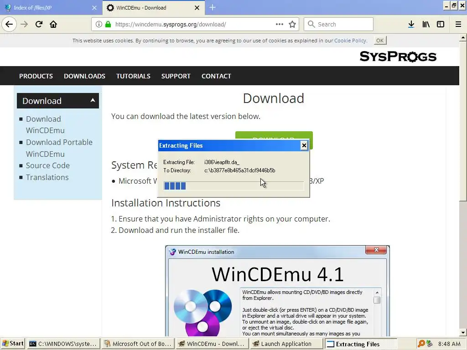
Task: Click the extraction progress bar
Action: click(x=234, y=186)
